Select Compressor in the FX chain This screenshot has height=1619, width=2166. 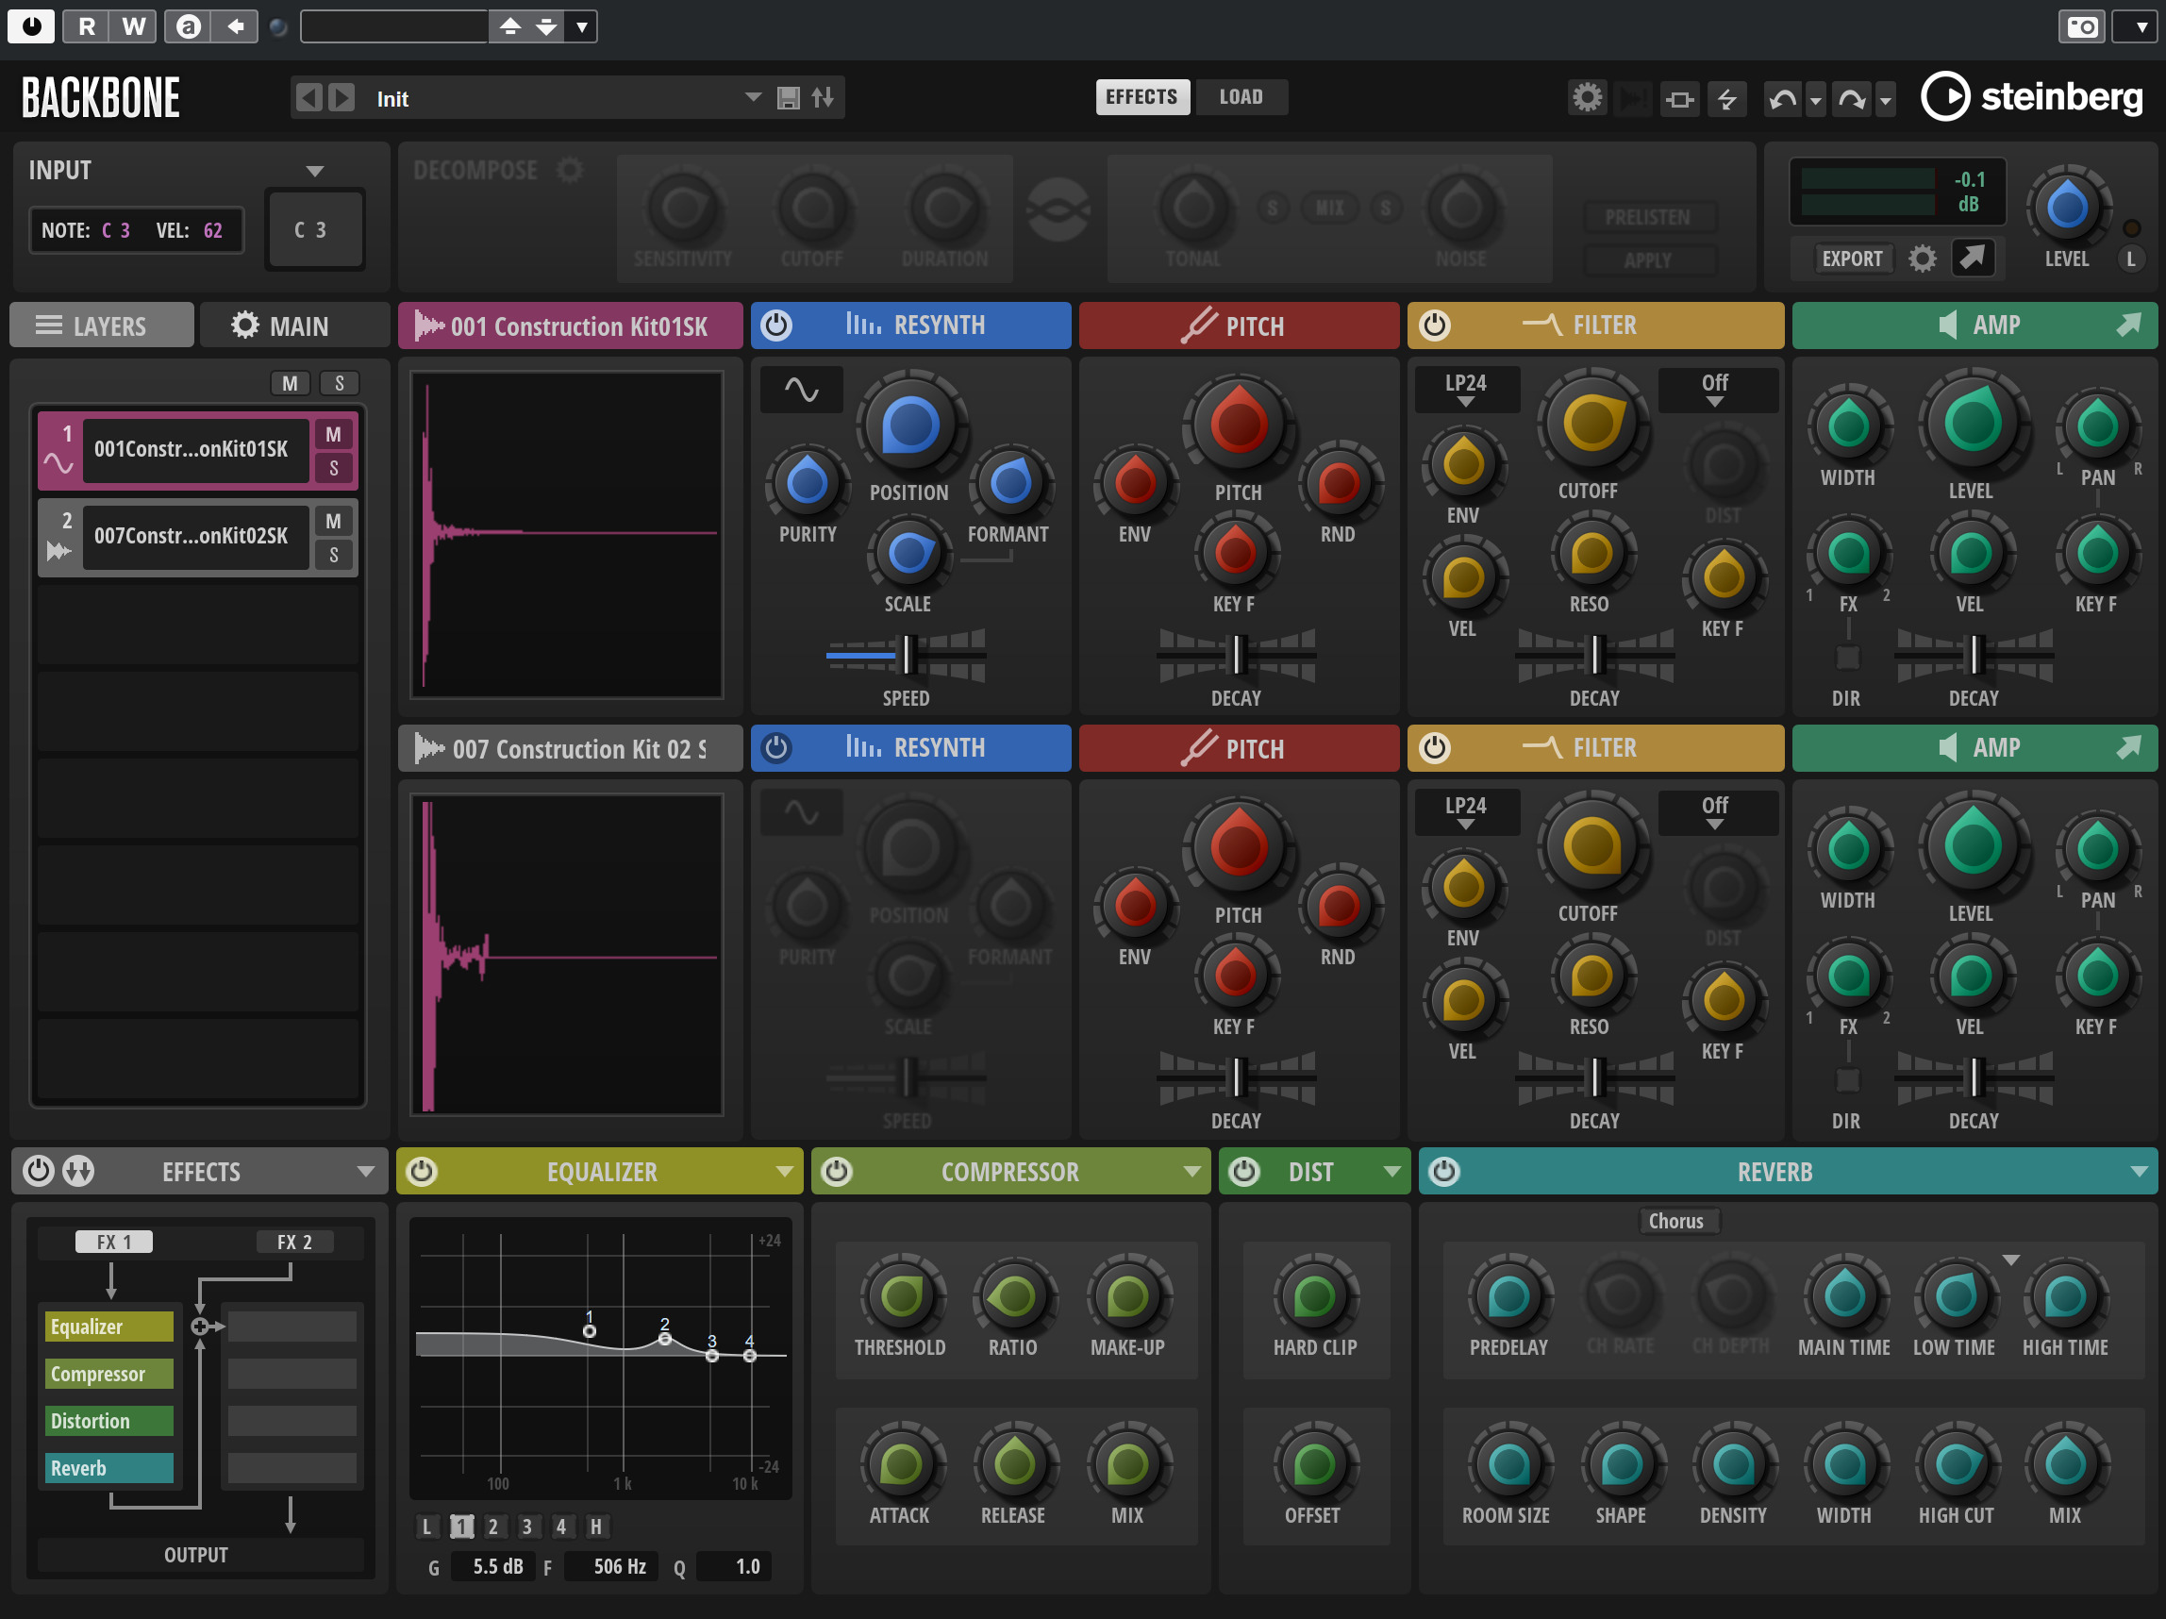[x=108, y=1373]
